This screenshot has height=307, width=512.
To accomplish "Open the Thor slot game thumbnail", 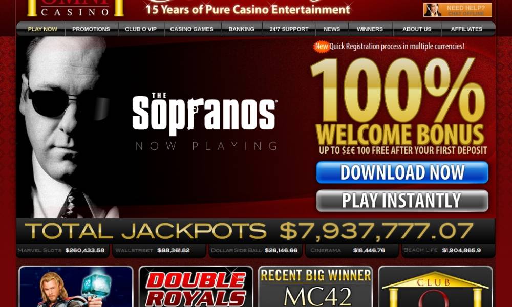I will (76, 287).
